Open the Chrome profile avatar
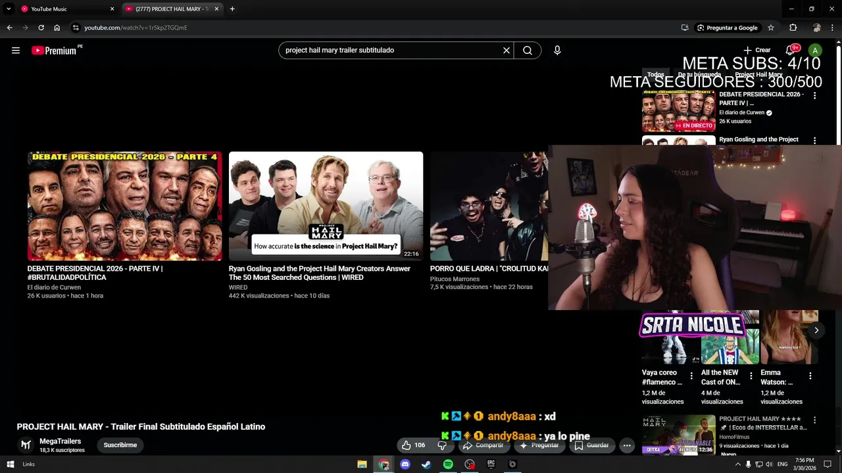 tap(816, 28)
